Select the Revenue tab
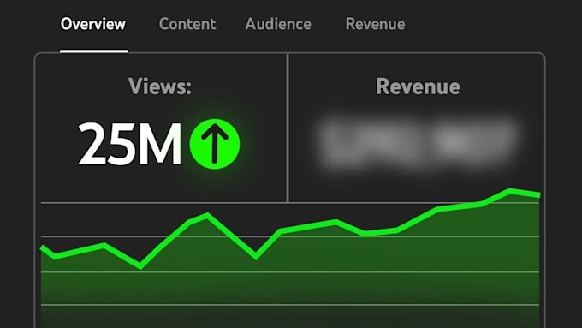Viewport: 582px width, 328px height. pyautogui.click(x=375, y=24)
